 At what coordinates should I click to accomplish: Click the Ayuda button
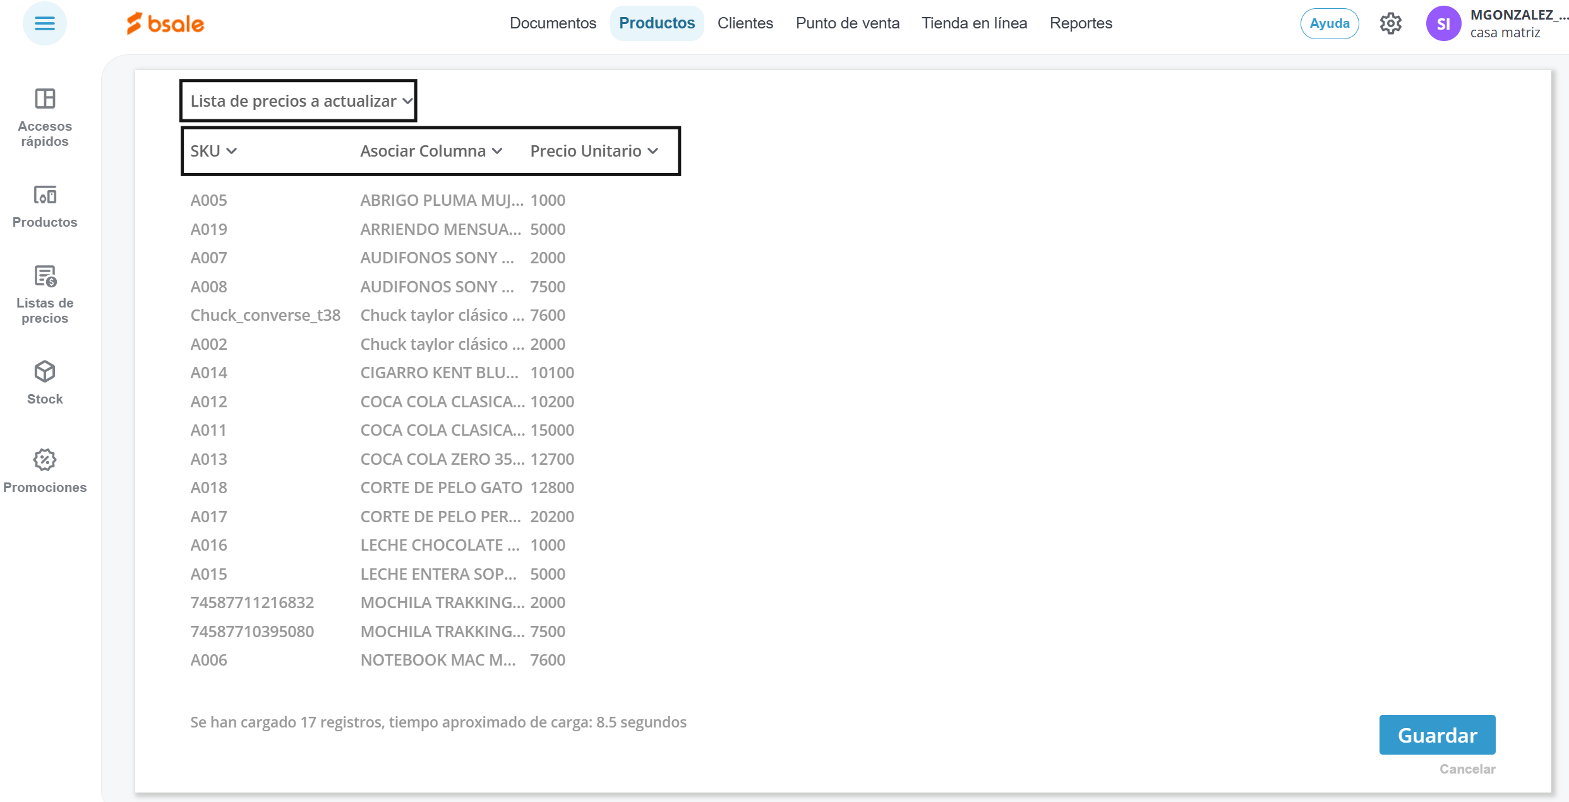(1329, 24)
